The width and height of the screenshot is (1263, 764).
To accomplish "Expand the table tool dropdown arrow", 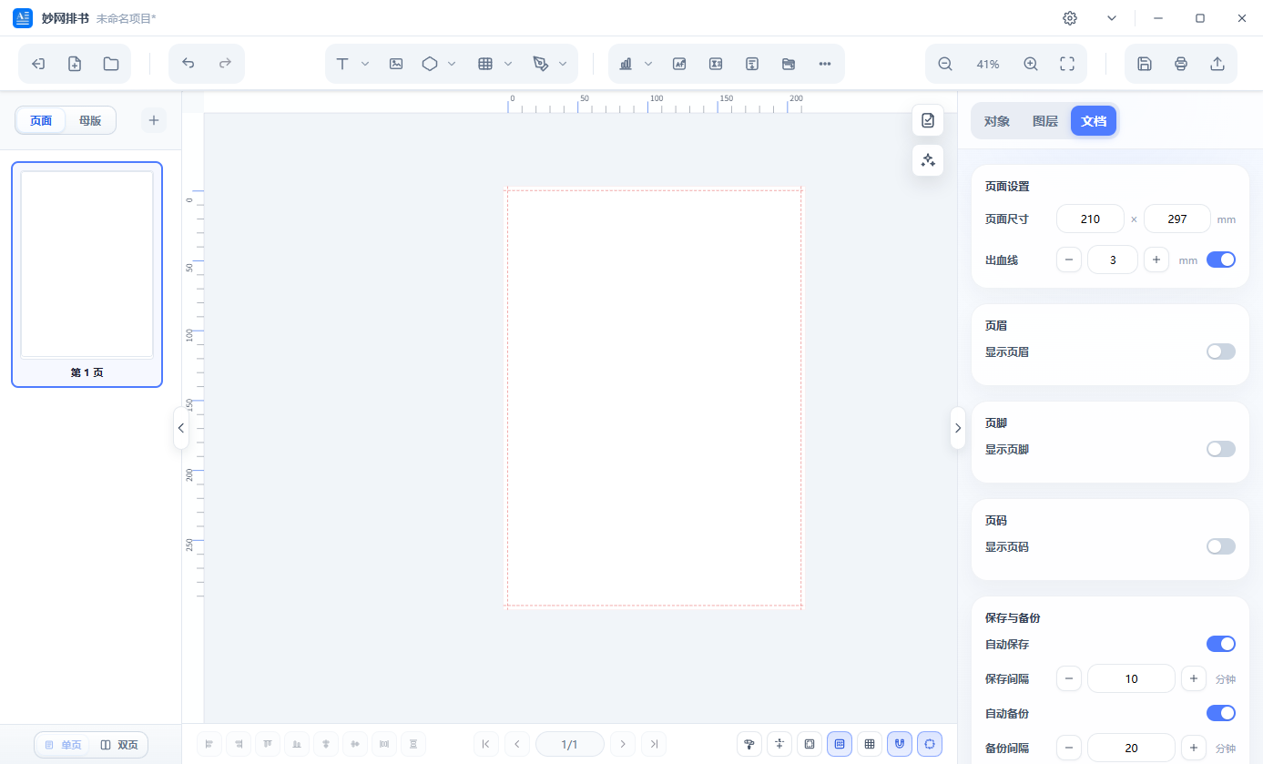I will pos(508,64).
